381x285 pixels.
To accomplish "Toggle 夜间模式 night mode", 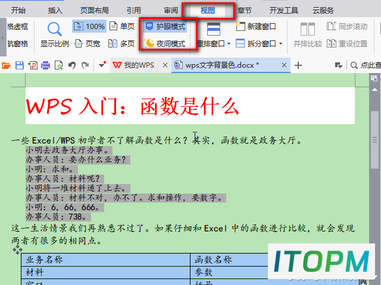I will (165, 43).
